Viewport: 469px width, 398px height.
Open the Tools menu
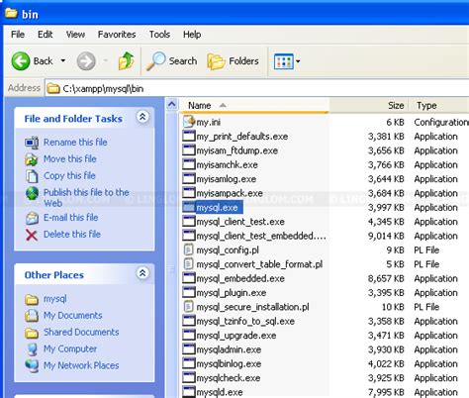click(159, 35)
